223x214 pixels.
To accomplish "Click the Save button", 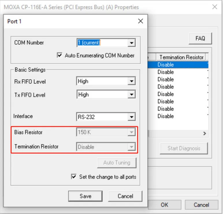I will tap(85, 196).
